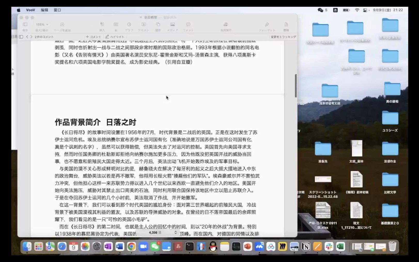Screen dimensions: 419x262
Task: Open Calendar from the Dock
Action: [x=74, y=246]
